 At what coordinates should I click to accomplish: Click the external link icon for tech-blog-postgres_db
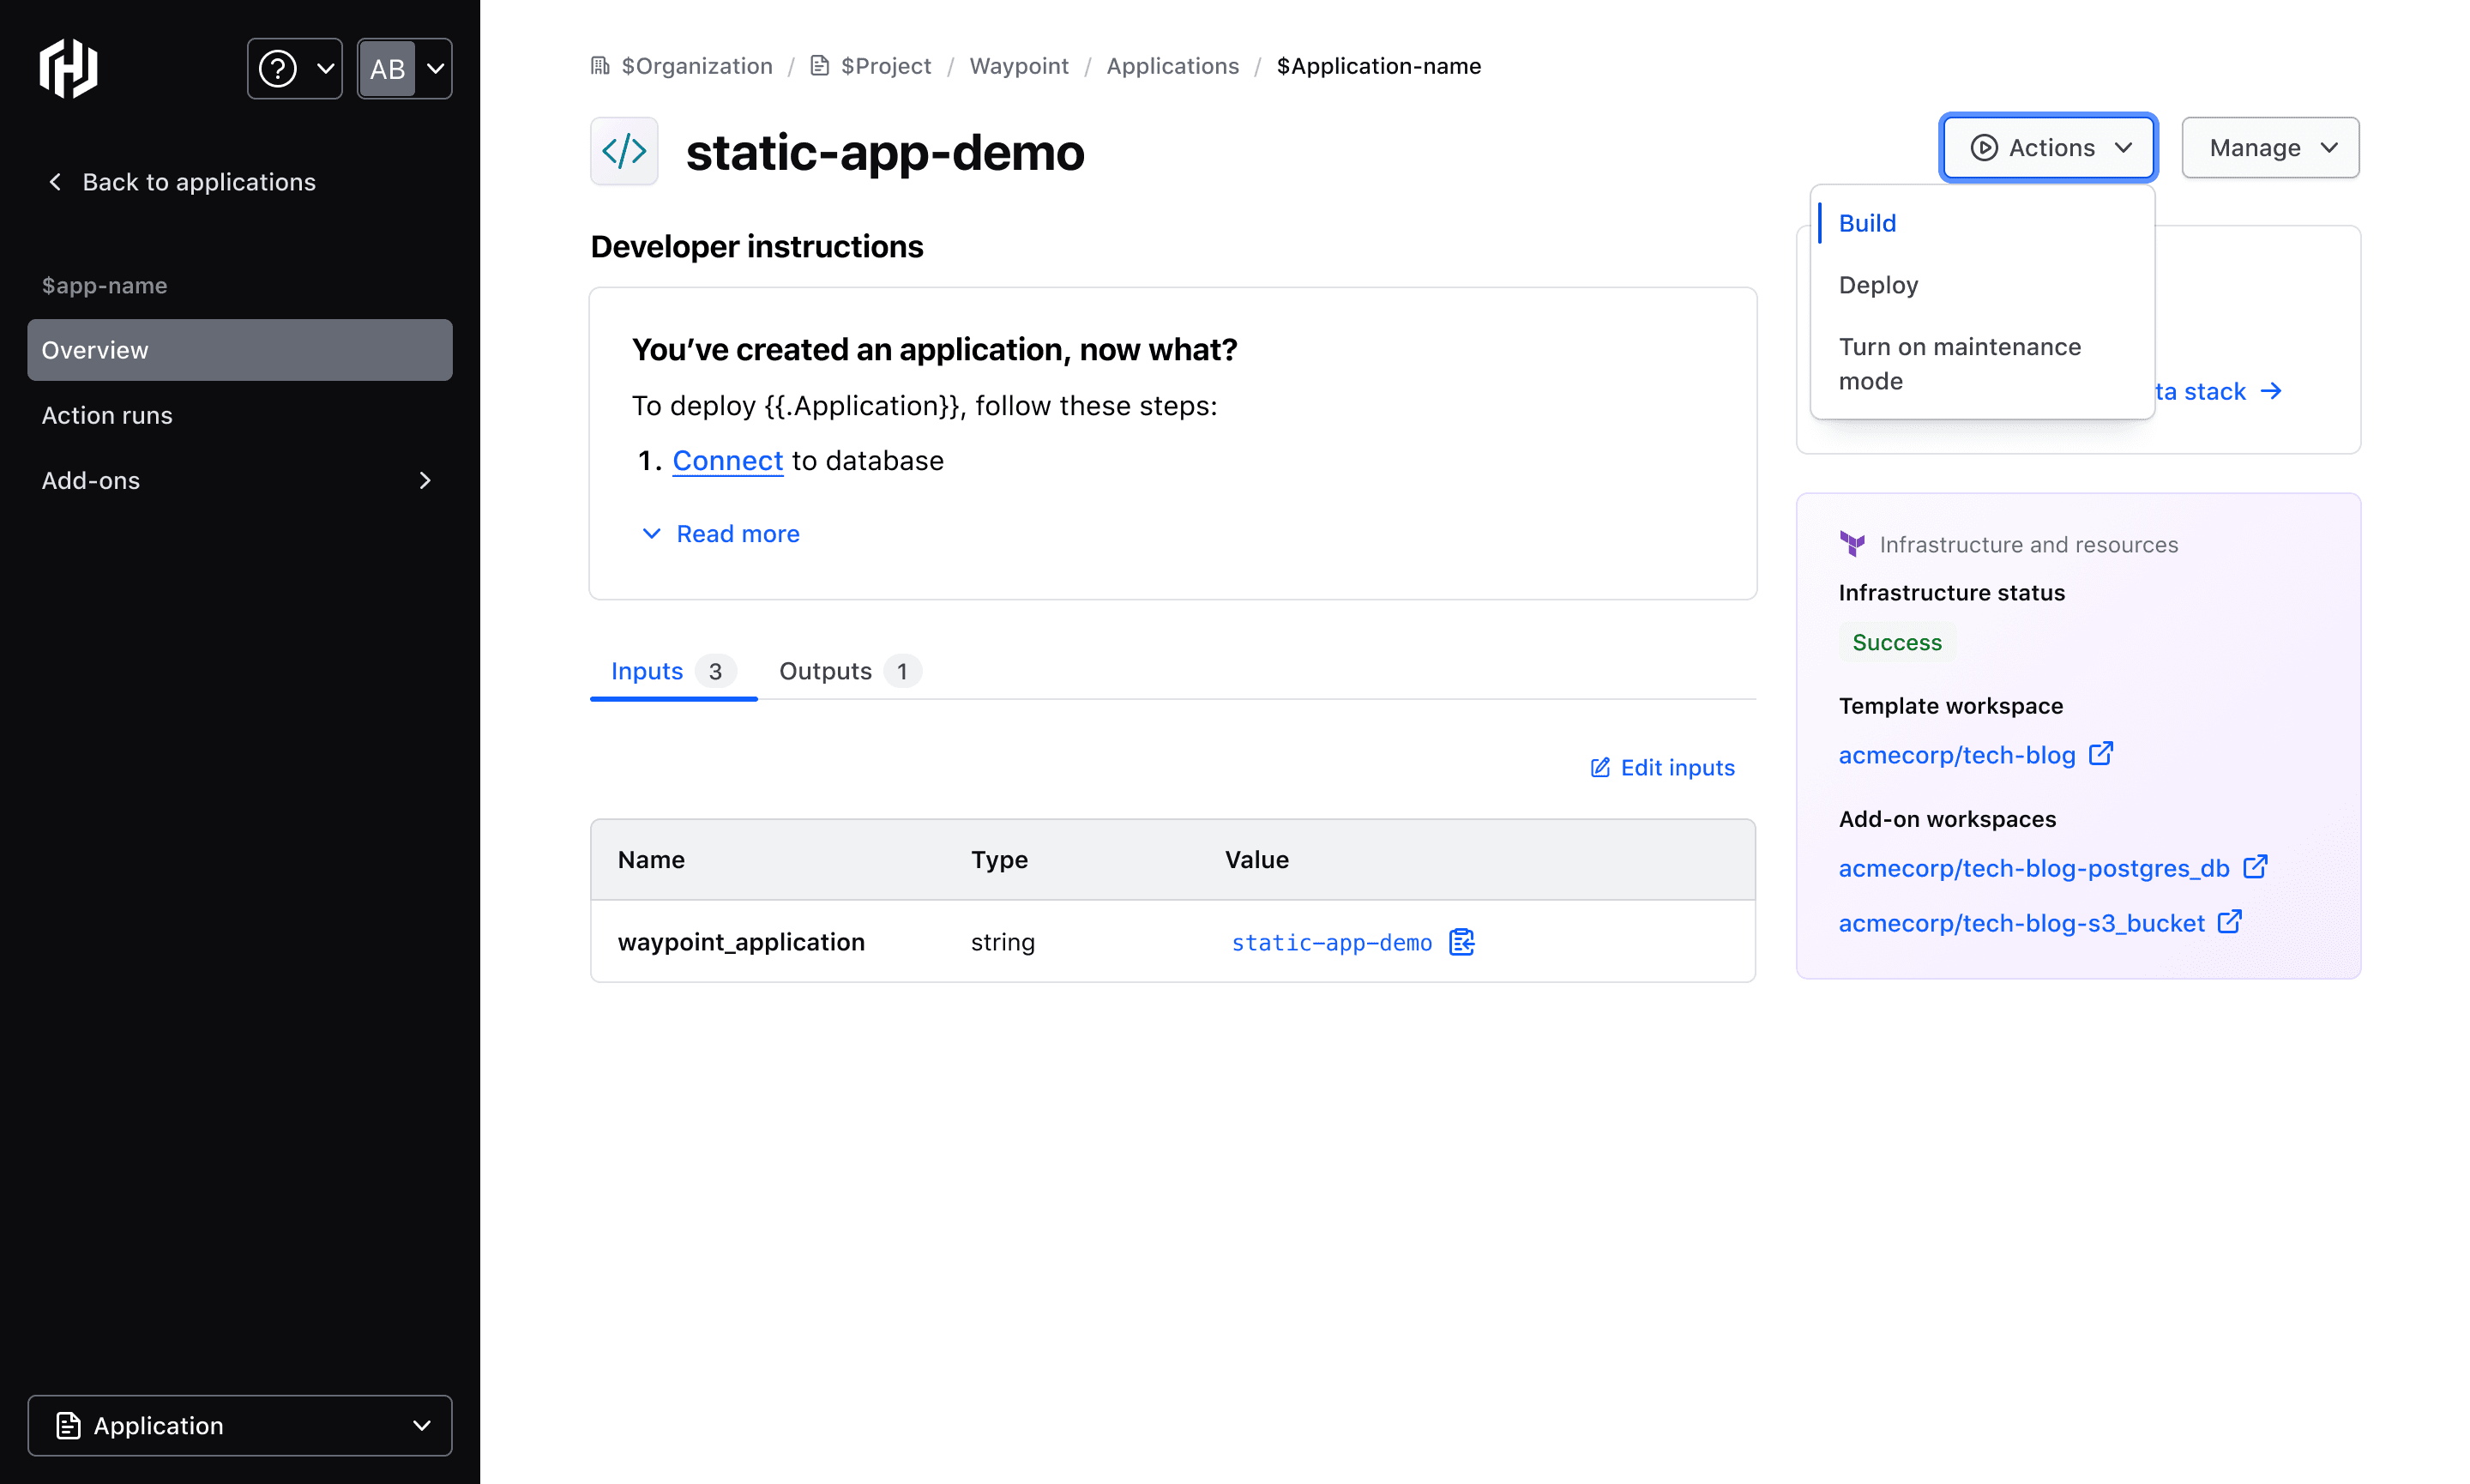(x=2255, y=866)
